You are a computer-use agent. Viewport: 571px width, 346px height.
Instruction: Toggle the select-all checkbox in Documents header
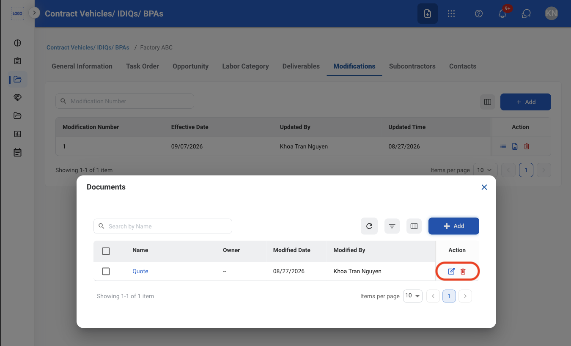click(106, 251)
